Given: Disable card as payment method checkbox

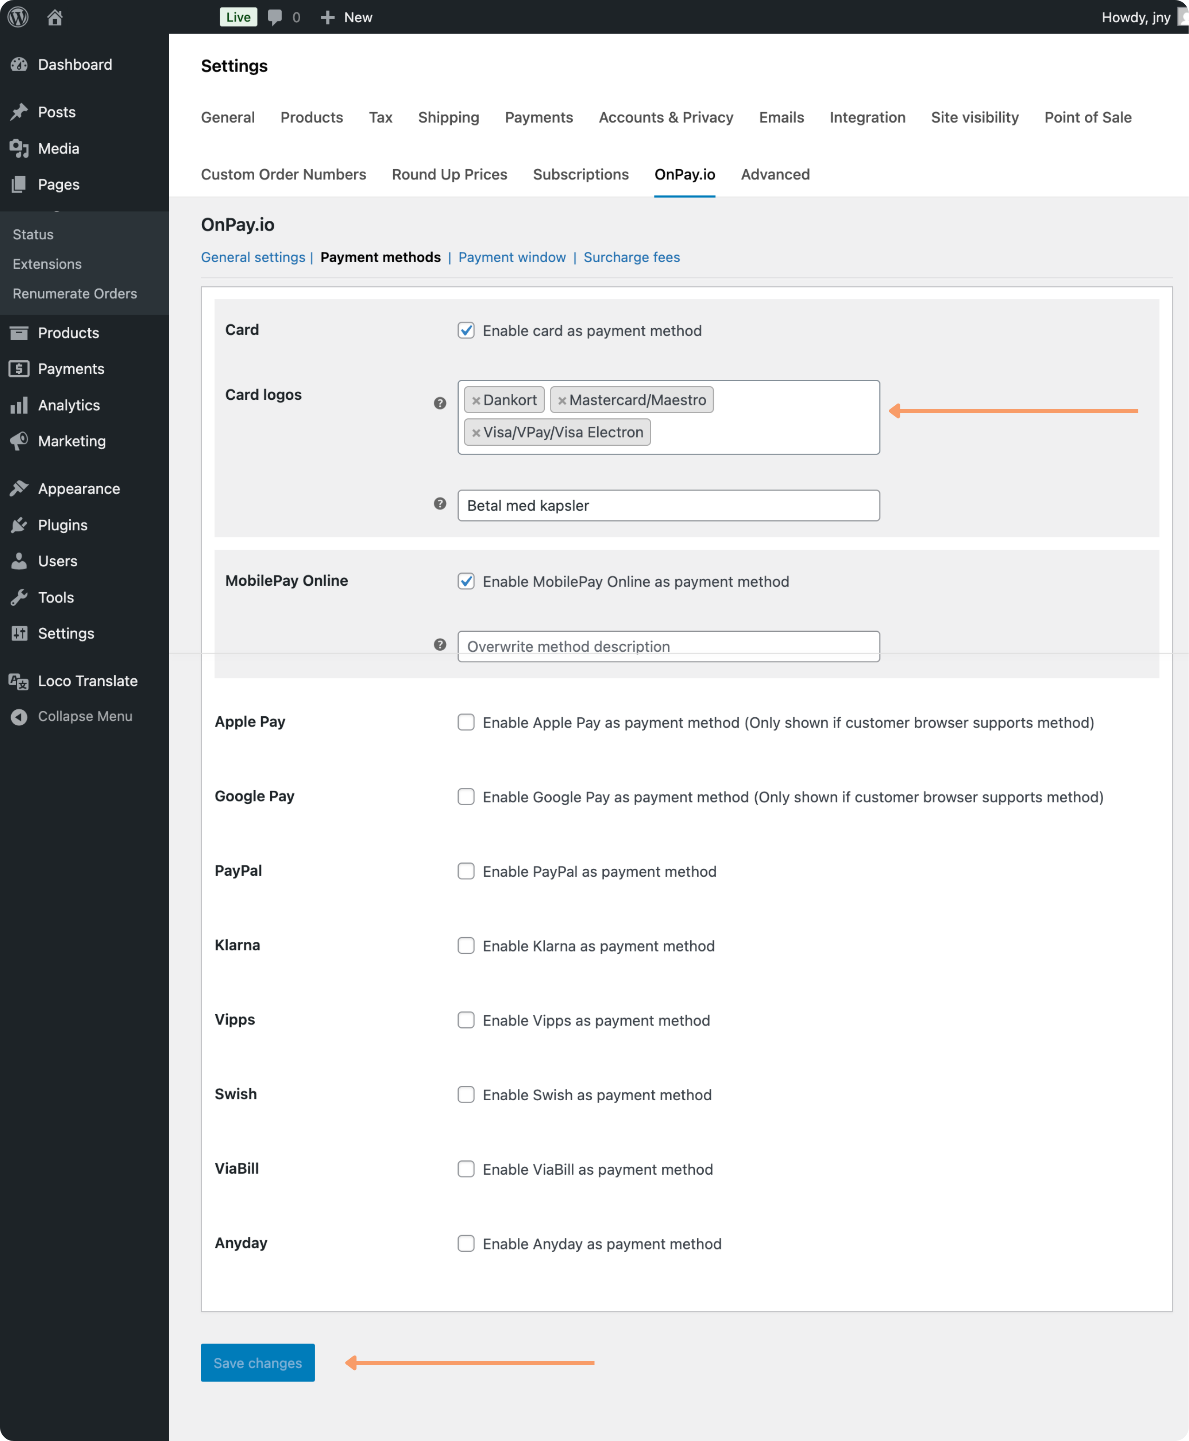Looking at the screenshot, I should pyautogui.click(x=466, y=330).
